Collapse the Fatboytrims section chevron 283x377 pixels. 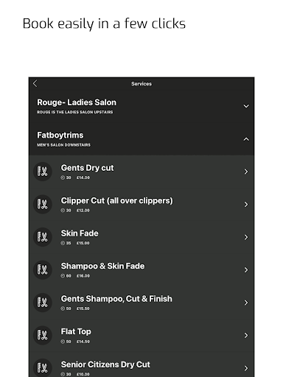coord(246,139)
